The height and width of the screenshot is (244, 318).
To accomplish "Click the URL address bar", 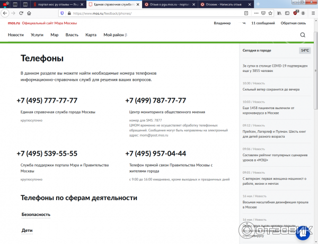I will coord(159,13).
